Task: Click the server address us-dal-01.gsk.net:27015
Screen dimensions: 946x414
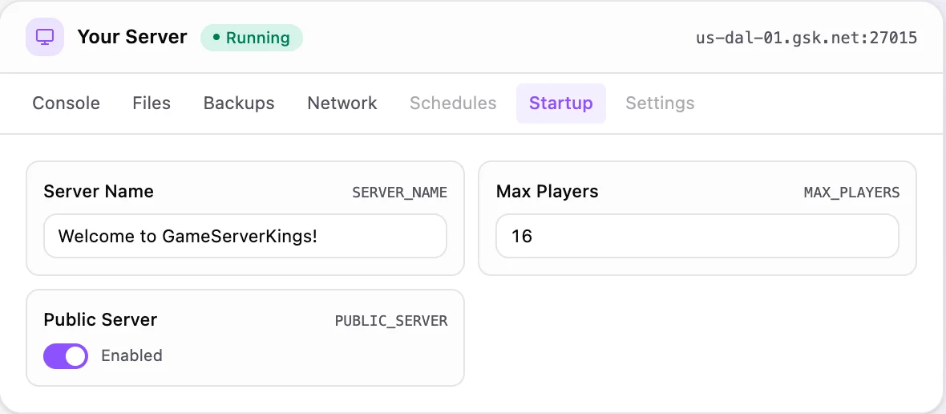Action: (807, 38)
